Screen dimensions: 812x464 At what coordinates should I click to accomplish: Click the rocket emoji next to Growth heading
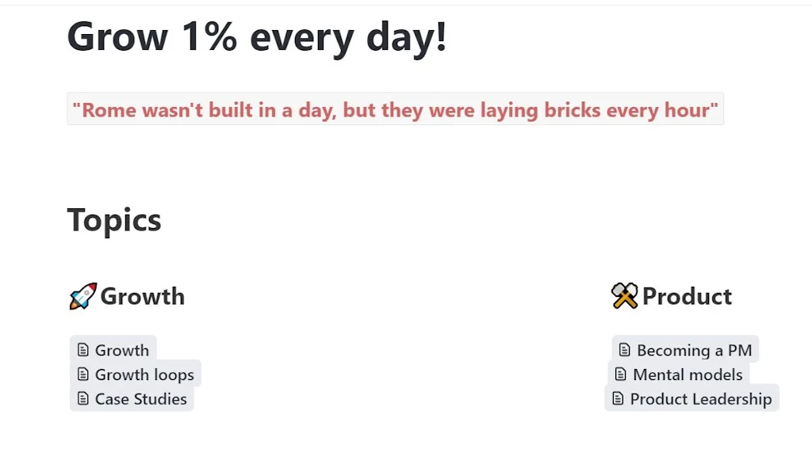pyautogui.click(x=82, y=296)
